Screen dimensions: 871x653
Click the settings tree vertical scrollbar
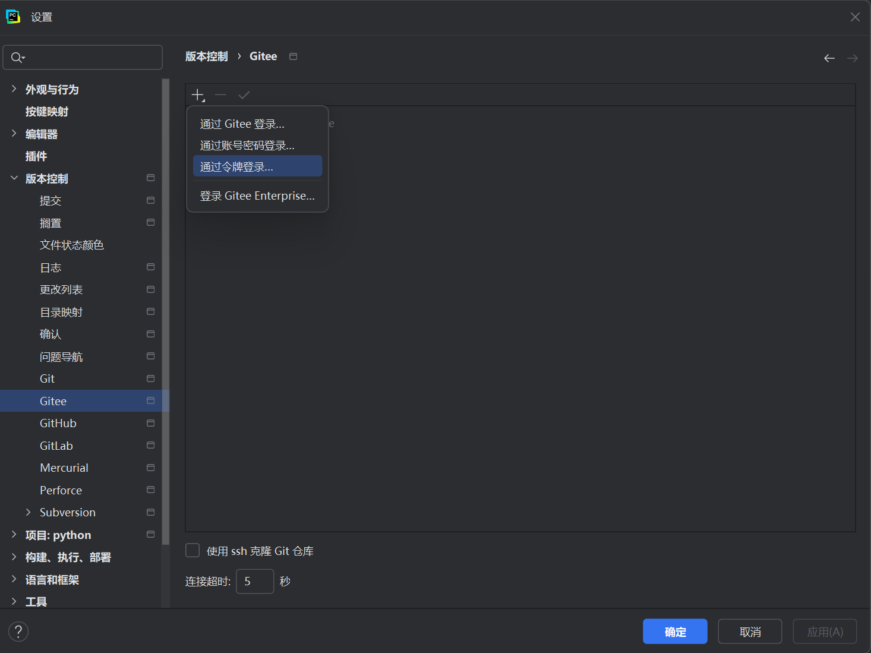click(166, 312)
